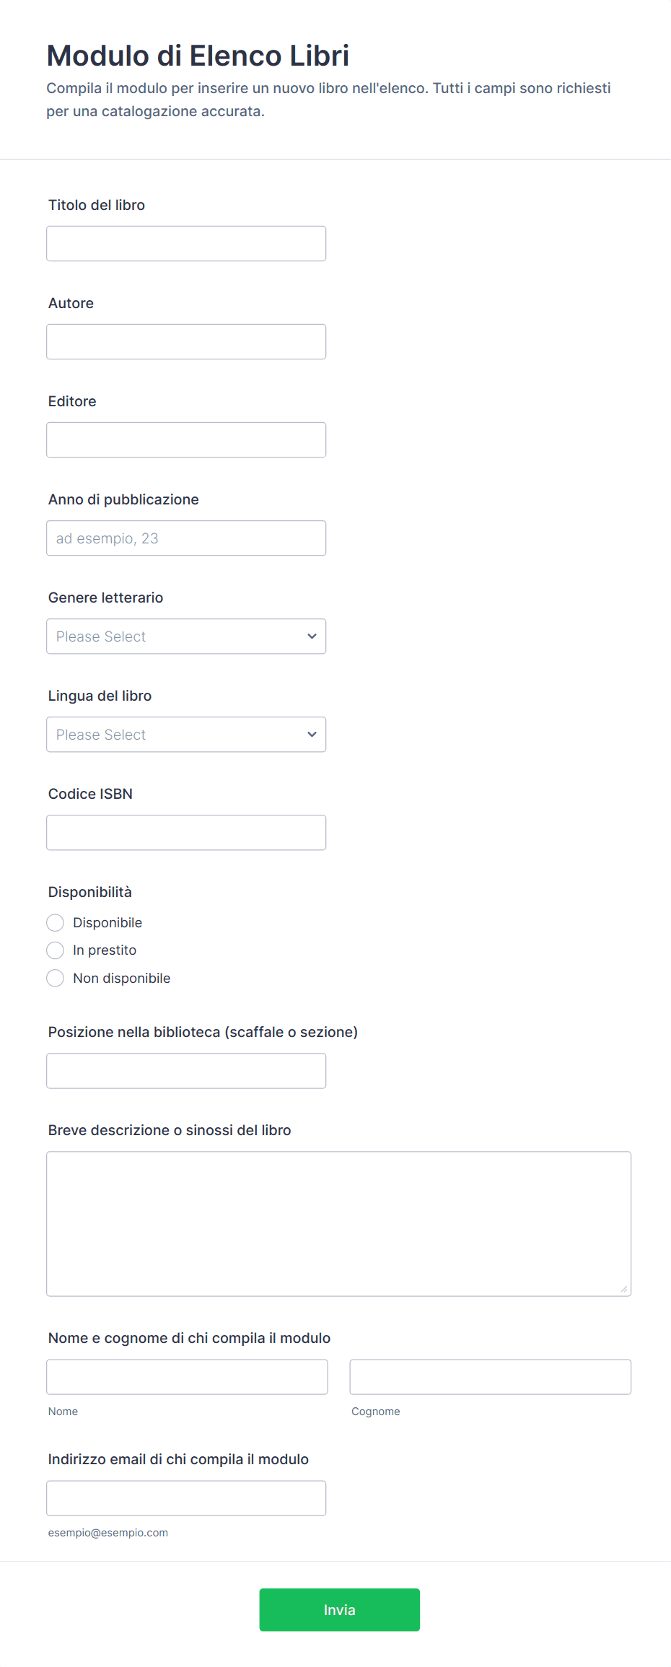Focus the Codice ISBN input field

point(186,833)
